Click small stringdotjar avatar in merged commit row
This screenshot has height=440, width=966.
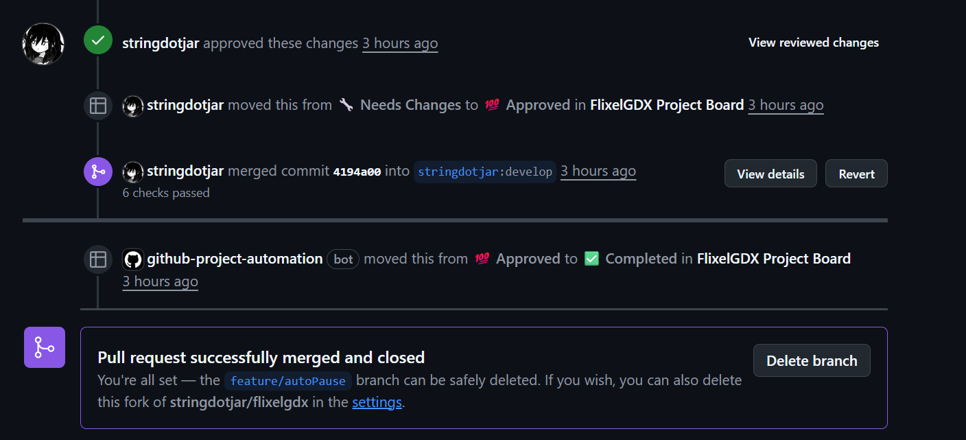(133, 172)
